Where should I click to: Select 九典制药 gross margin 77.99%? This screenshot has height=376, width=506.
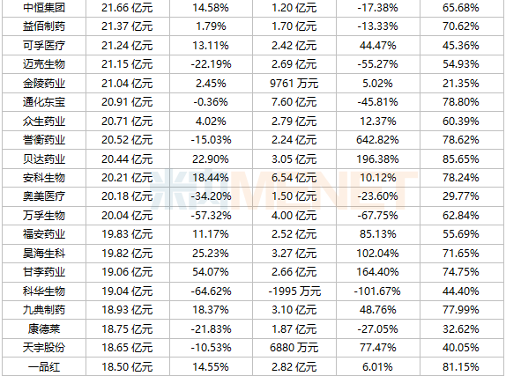461,310
